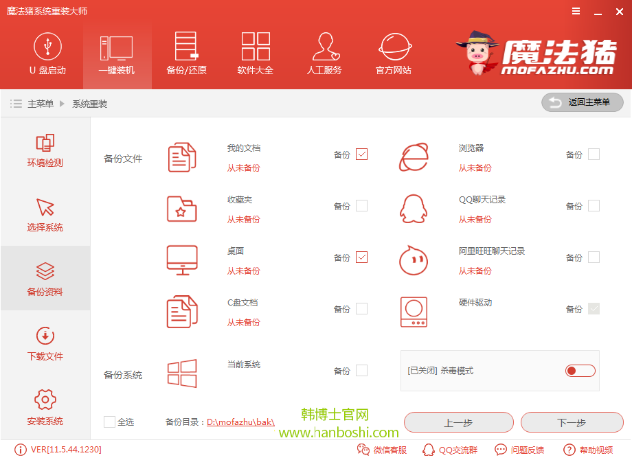This screenshot has height=460, width=632.
Task: Open the U盘启动 USB boot section
Action: (x=47, y=55)
